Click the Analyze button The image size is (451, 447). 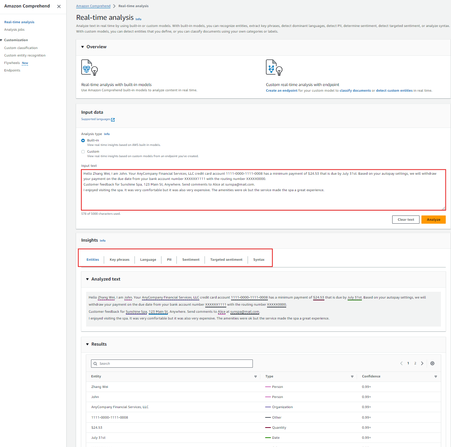coord(433,220)
